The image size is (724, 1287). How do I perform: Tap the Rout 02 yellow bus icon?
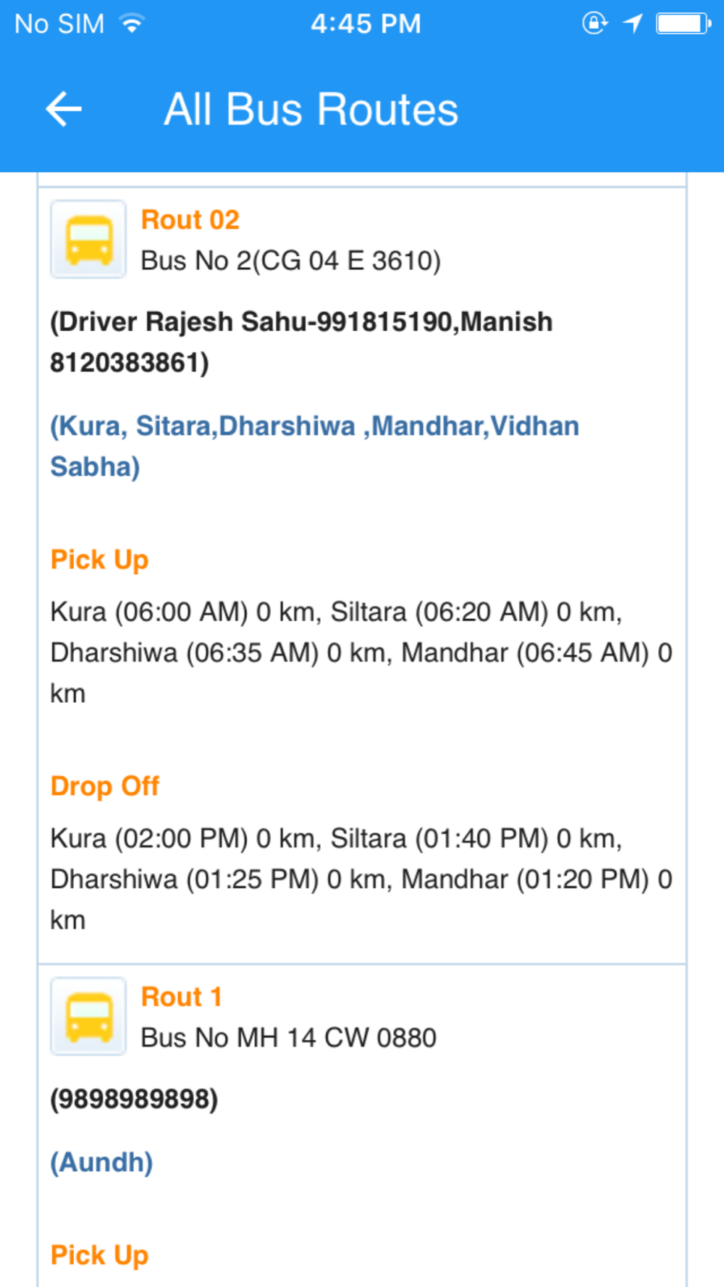point(88,240)
